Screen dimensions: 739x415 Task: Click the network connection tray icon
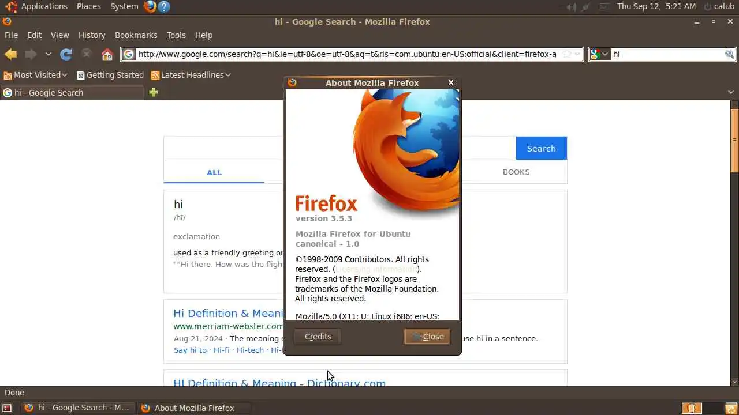coord(586,7)
